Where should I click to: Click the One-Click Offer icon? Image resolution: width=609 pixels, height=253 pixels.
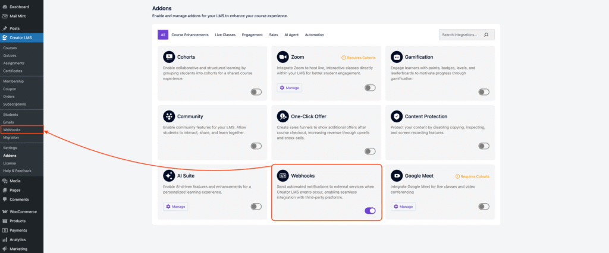282,116
